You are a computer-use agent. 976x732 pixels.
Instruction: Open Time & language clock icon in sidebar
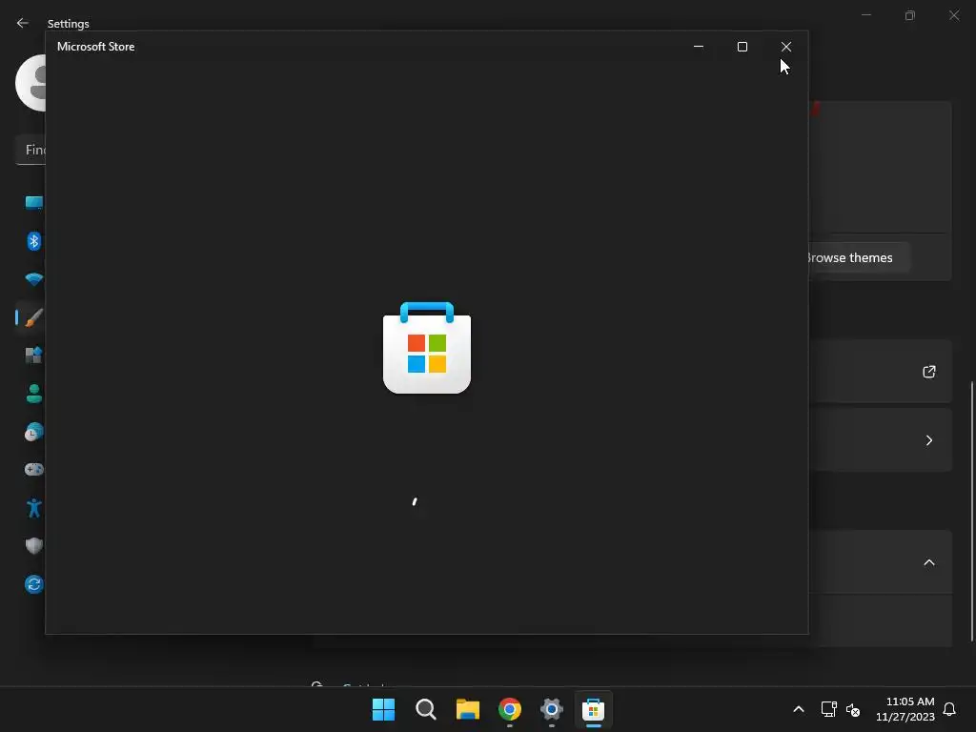point(34,432)
